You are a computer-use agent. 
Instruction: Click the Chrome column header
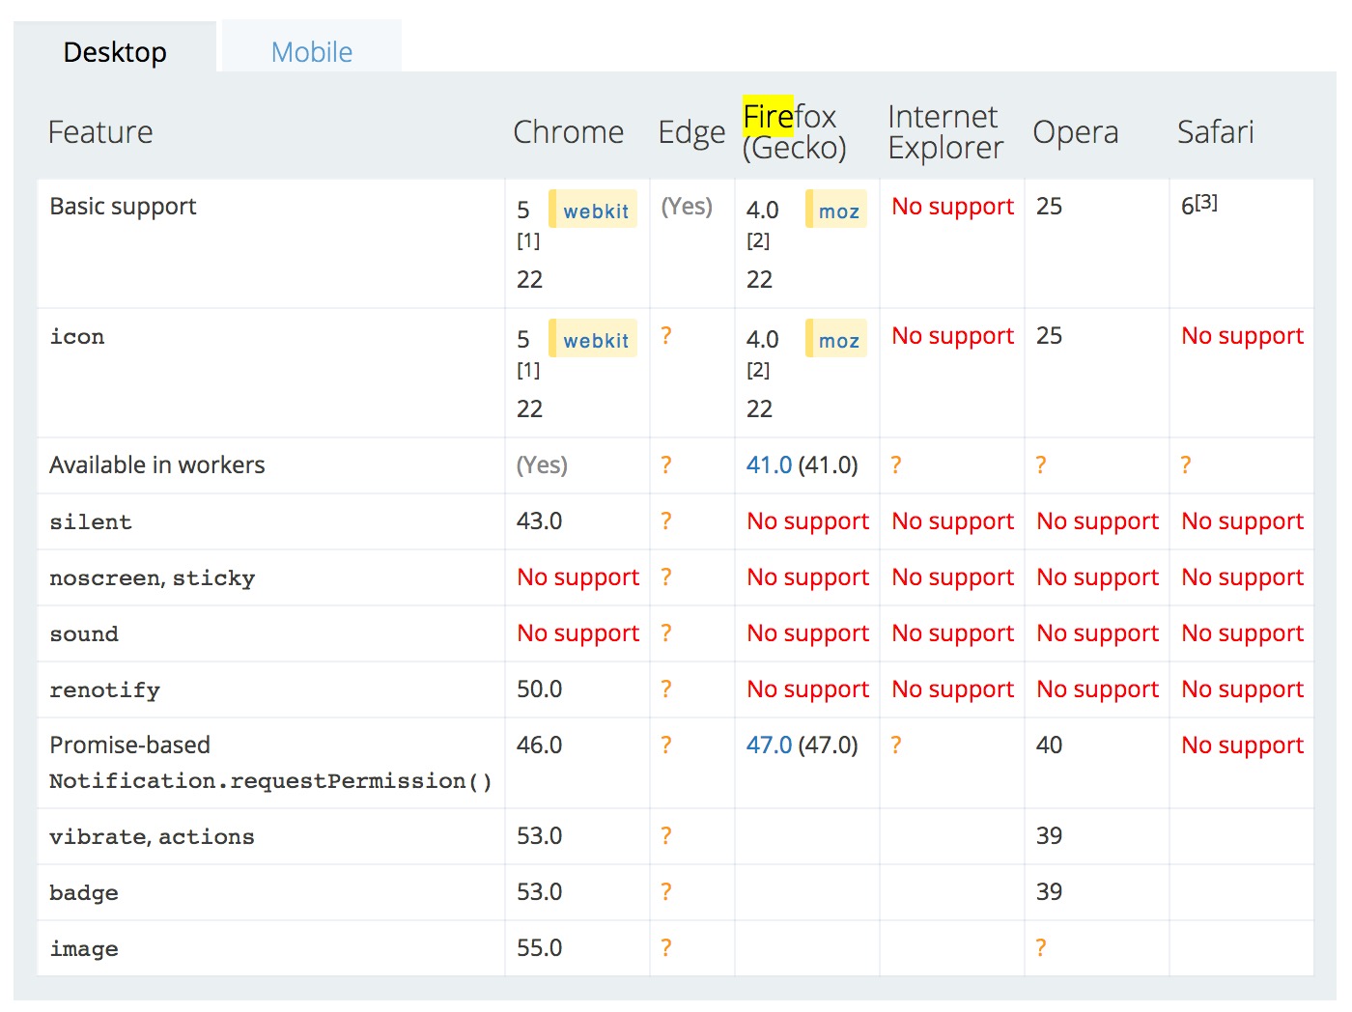coord(568,131)
